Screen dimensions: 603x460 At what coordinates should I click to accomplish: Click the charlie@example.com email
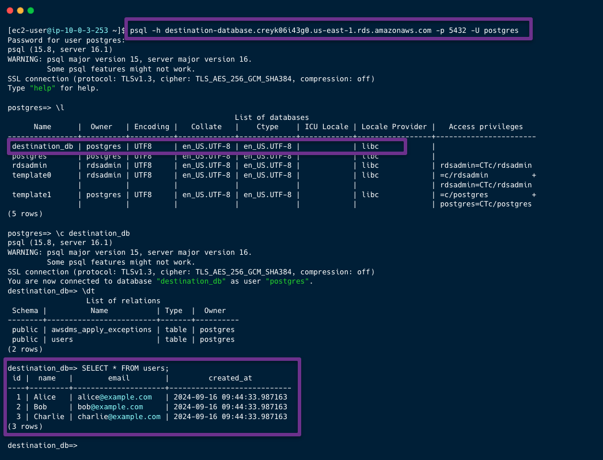click(x=119, y=417)
